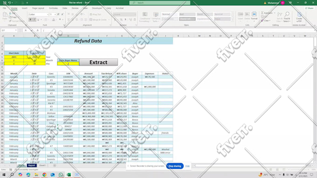Open the File menu
Image resolution: width=317 pixels, height=178 pixels.
tap(4, 8)
